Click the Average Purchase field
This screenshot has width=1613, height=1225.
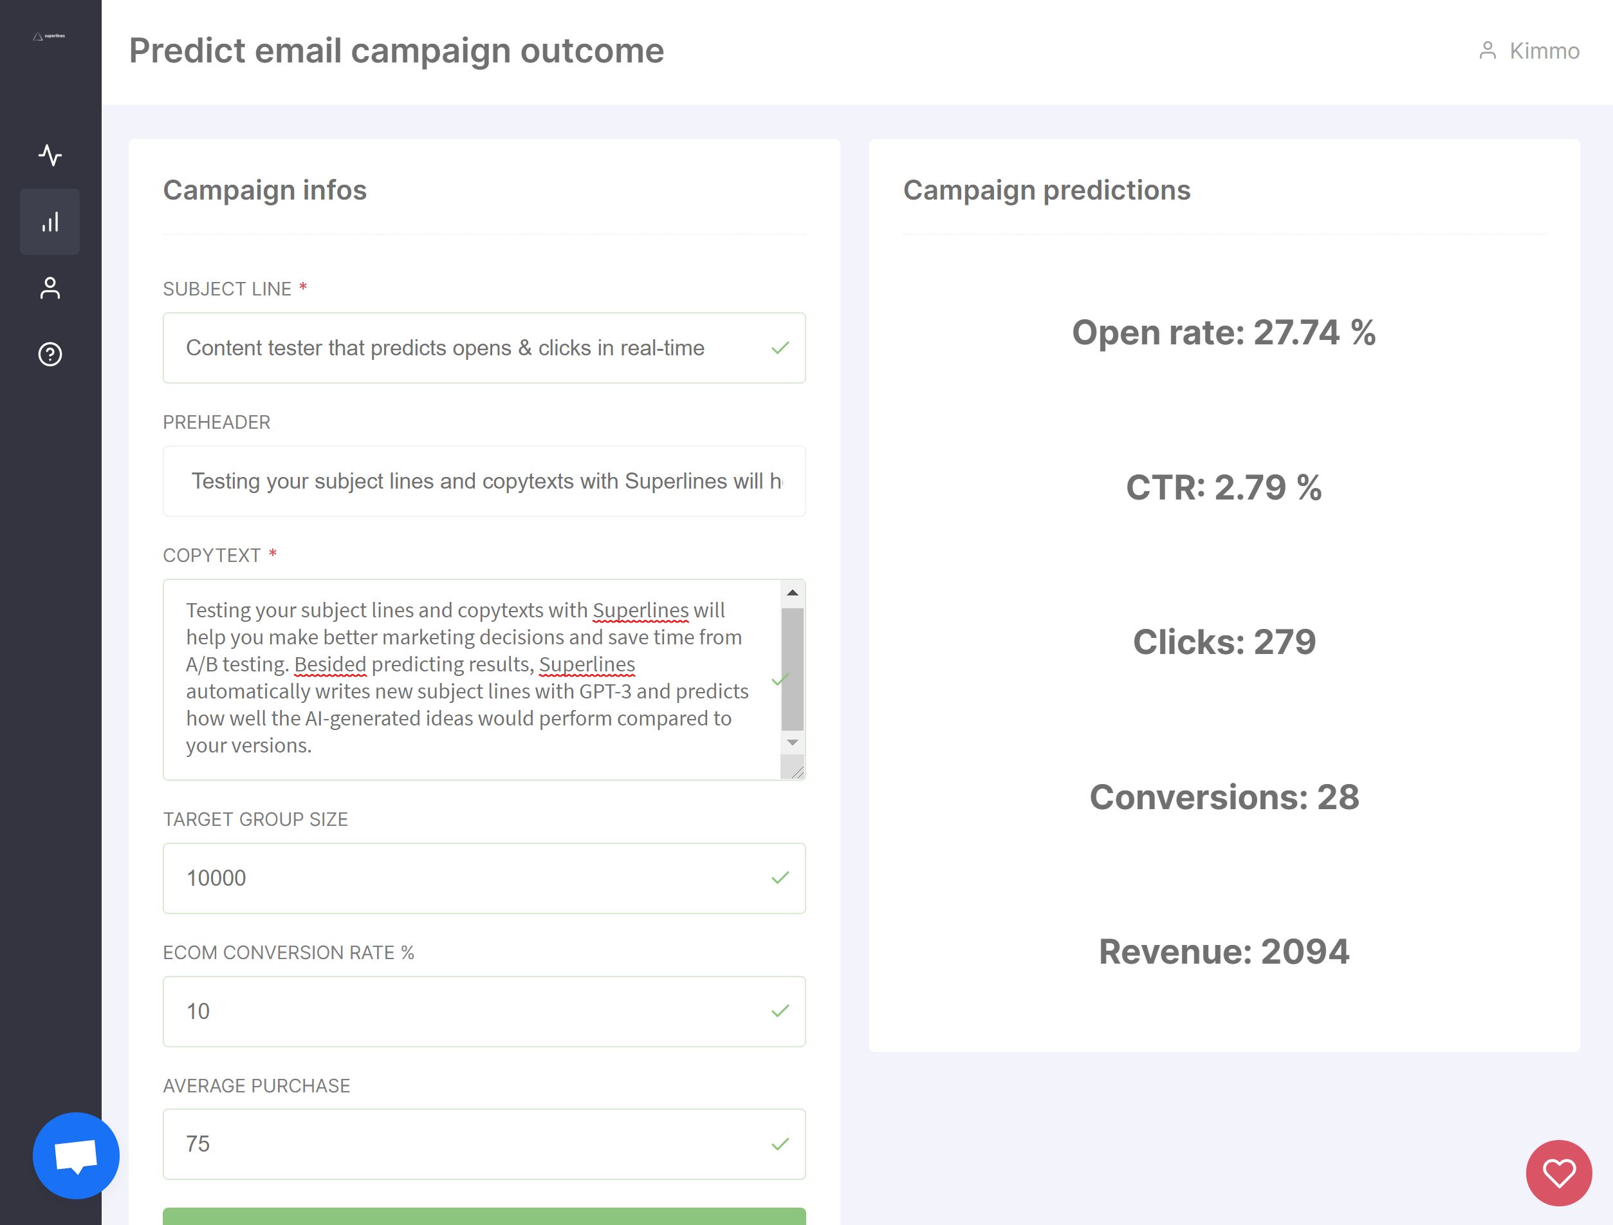pos(466,1144)
